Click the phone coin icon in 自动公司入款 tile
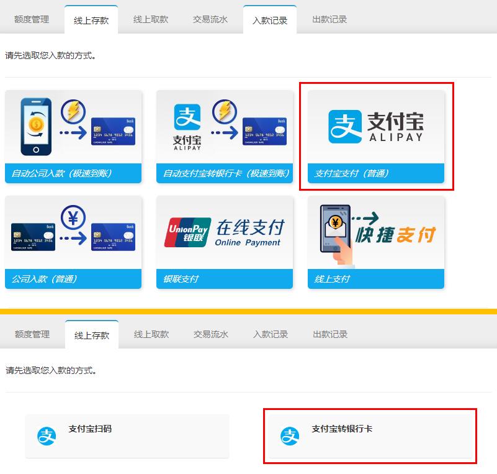The width and height of the screenshot is (497, 474). (x=37, y=127)
